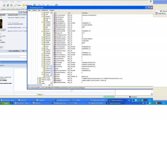
Task: Click the SFCDisable DWORD value icon
Action: coord(55,63)
